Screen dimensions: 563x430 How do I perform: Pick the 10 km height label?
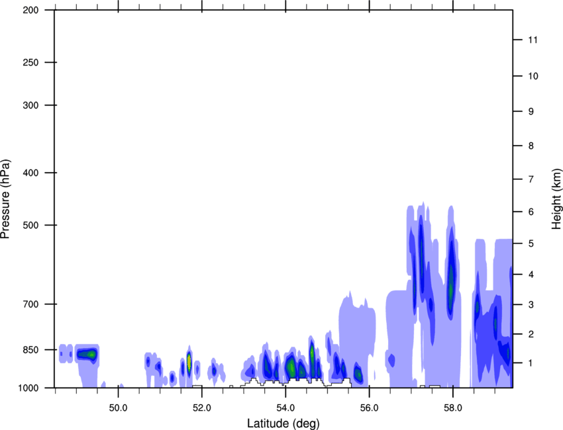[533, 76]
